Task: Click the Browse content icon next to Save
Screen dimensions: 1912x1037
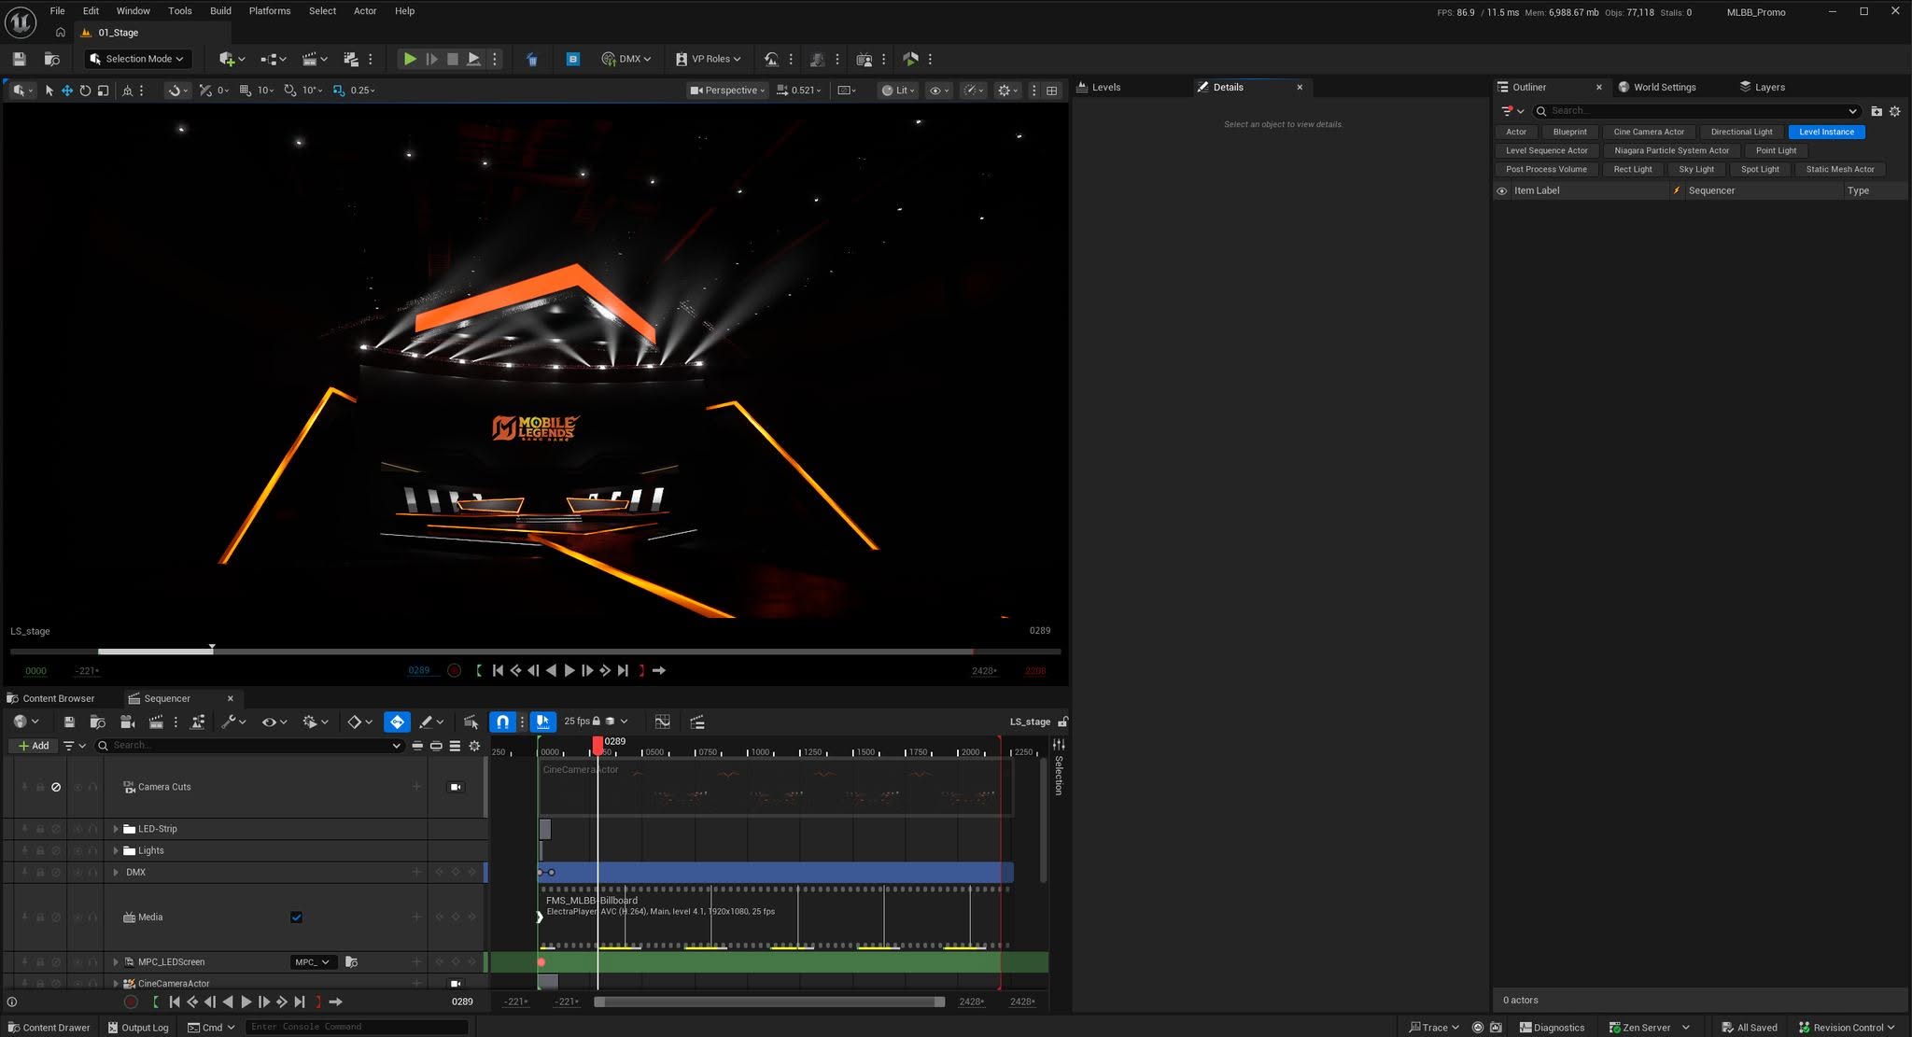Action: click(51, 59)
